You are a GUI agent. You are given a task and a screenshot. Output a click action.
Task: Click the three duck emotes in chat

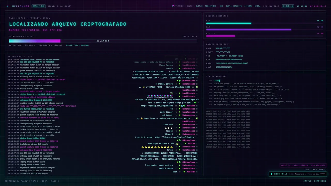[x=169, y=128]
